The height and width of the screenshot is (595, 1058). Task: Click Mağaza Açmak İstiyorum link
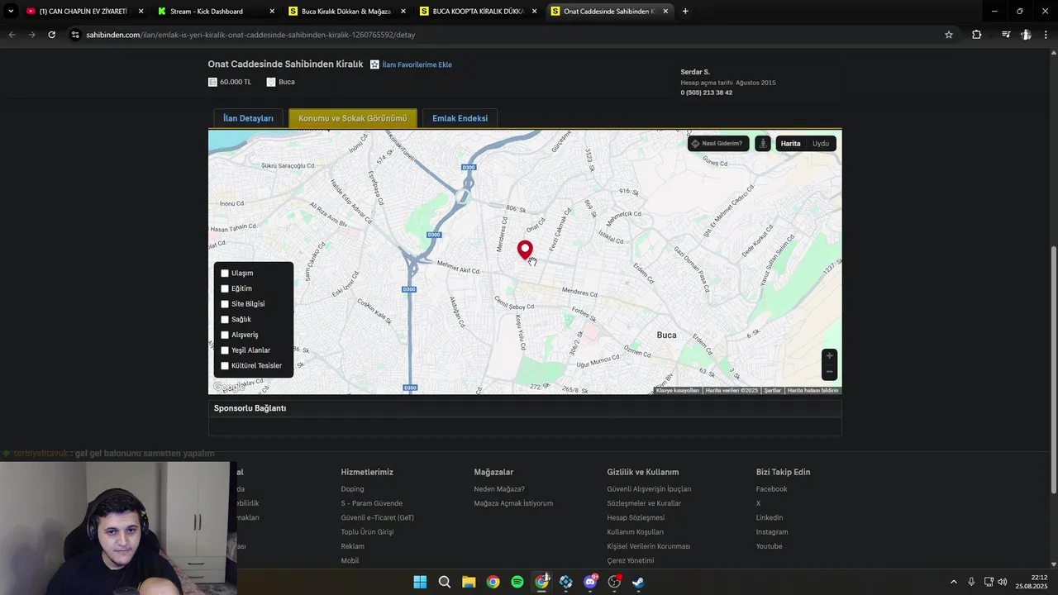tap(513, 503)
